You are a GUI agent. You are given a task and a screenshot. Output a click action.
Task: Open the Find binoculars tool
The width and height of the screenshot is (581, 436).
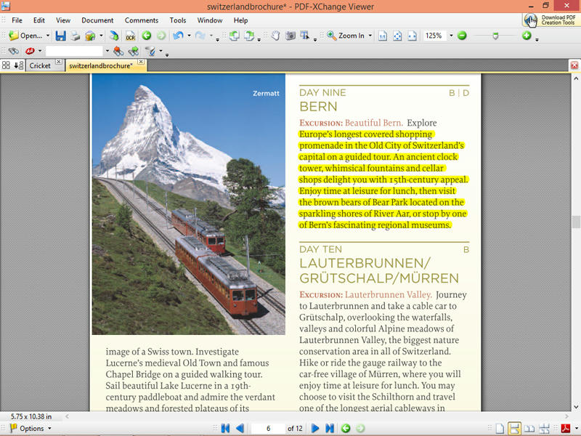[14, 51]
